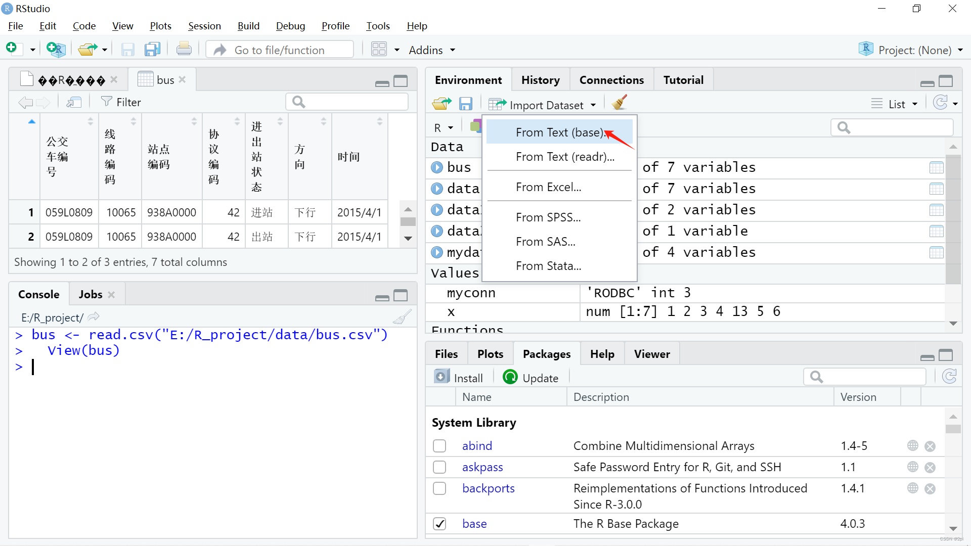Maximize the Packages pane
The height and width of the screenshot is (546, 971).
pos(945,355)
